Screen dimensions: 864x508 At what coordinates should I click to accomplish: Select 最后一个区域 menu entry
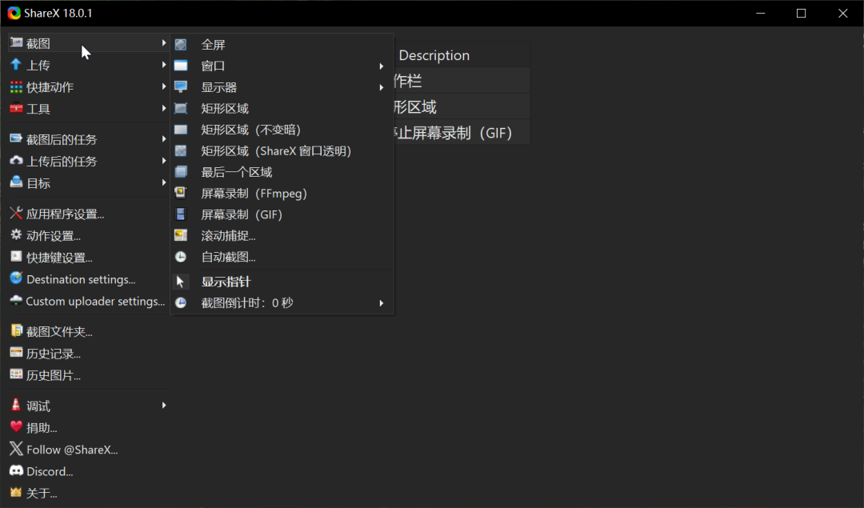282,172
